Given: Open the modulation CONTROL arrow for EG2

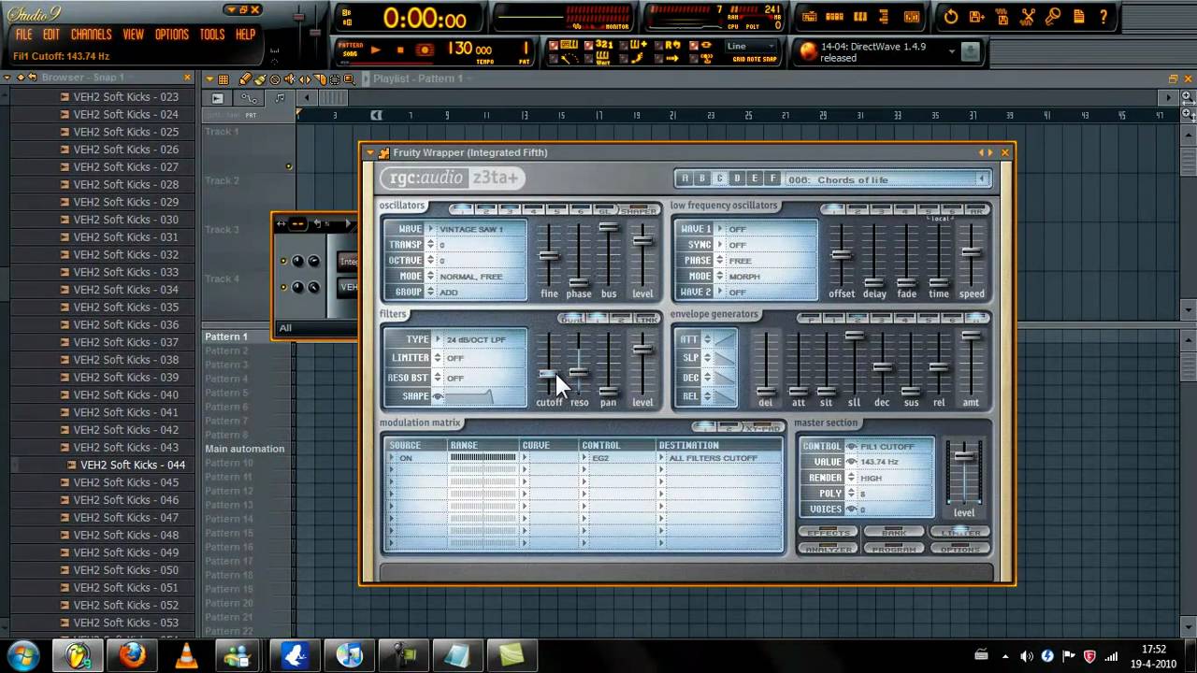Looking at the screenshot, I should point(585,458).
